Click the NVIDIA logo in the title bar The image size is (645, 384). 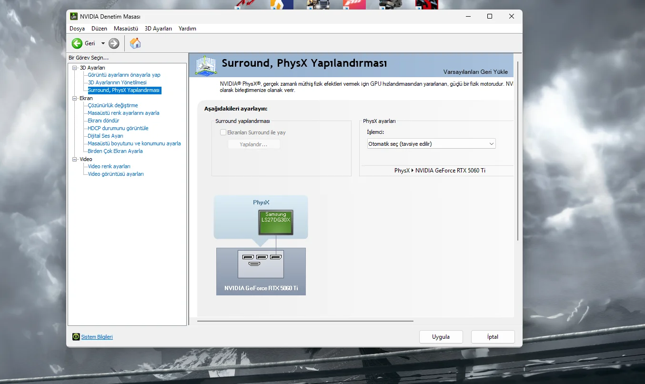(74, 16)
